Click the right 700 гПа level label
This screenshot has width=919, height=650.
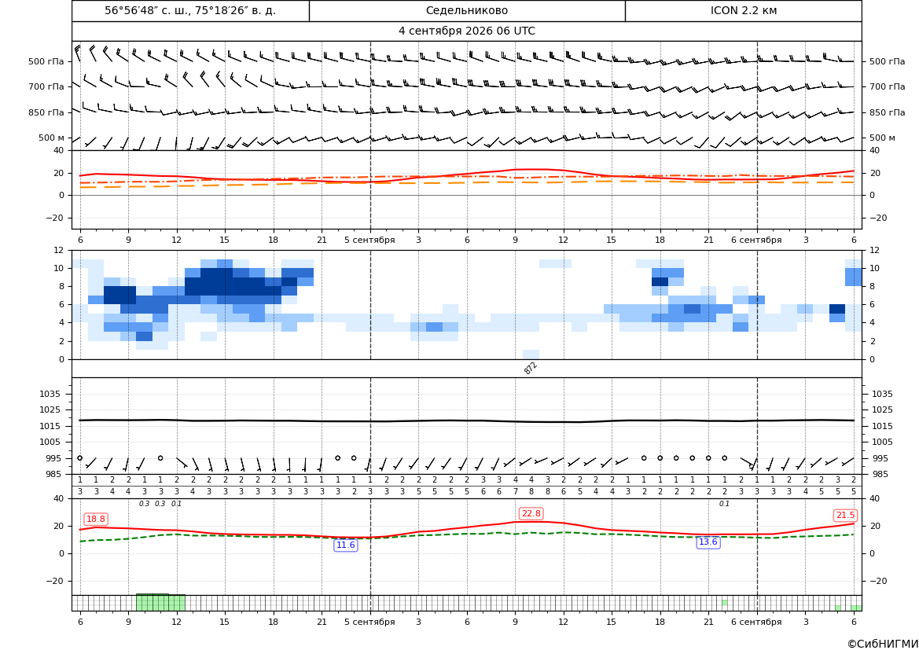[x=887, y=86]
